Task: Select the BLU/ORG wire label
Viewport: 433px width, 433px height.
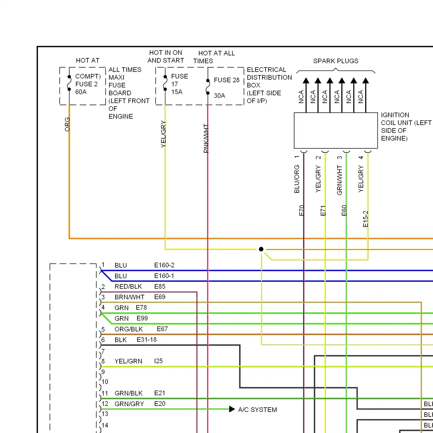Action: (297, 179)
